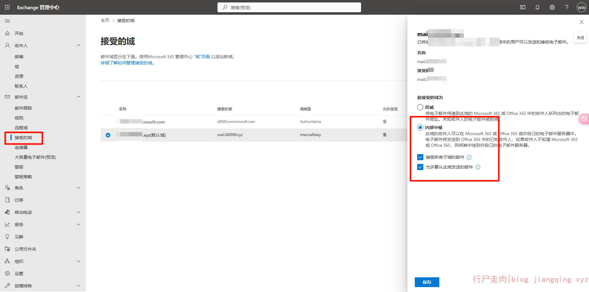
Task: Open 邮箱 under 收件人
Action: [19, 57]
